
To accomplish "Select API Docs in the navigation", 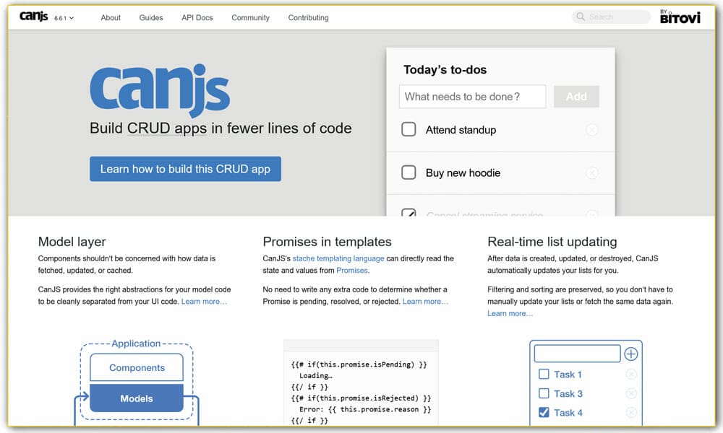I will coord(197,18).
